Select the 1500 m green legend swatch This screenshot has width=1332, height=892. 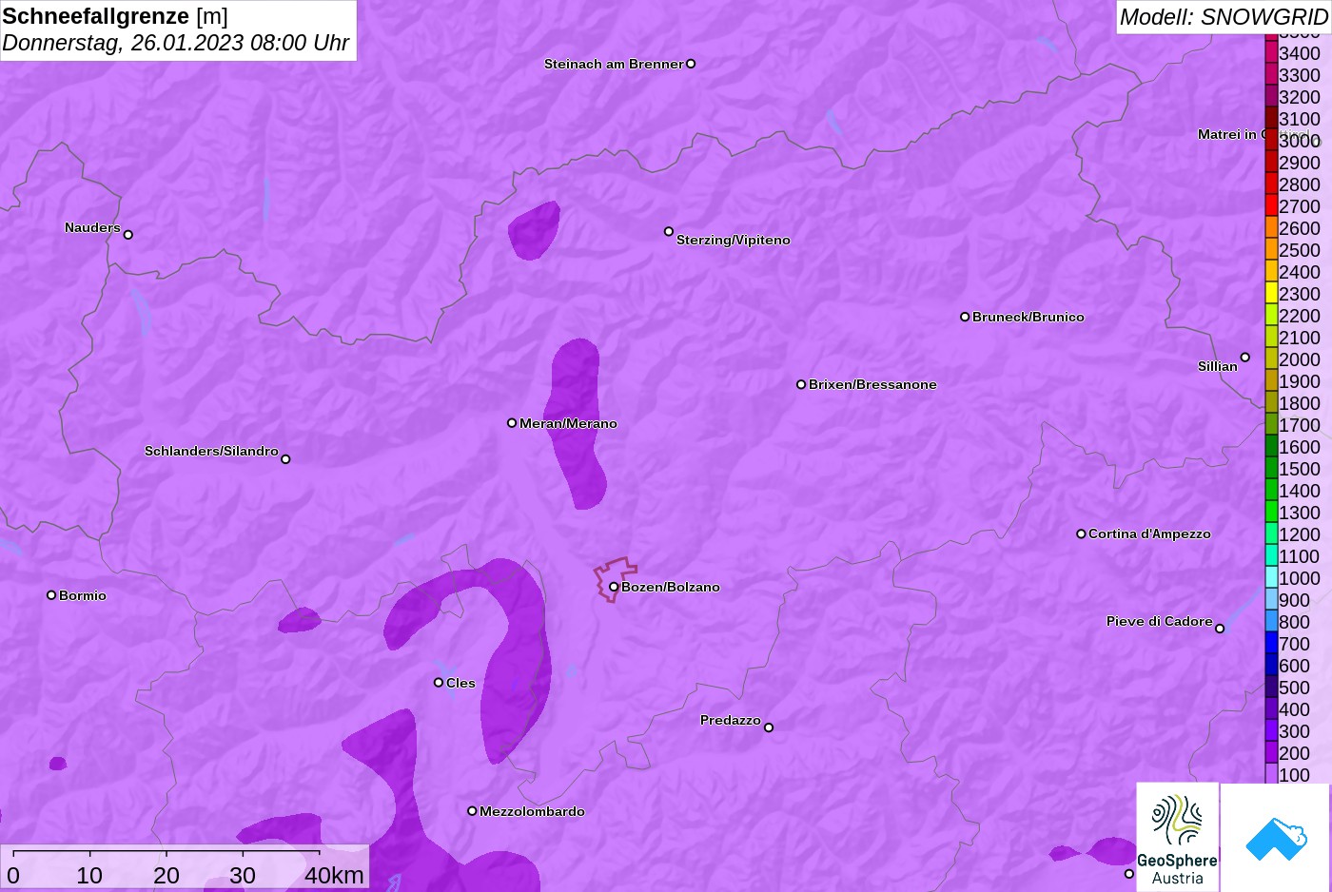[1271, 469]
